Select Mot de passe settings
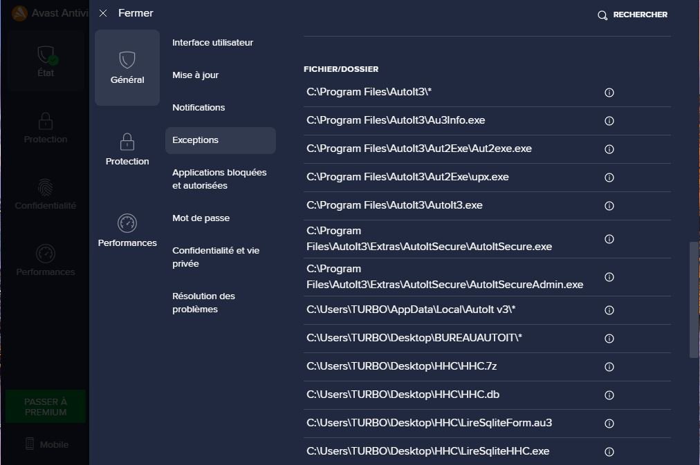Viewport: 700px width, 465px height. click(201, 218)
